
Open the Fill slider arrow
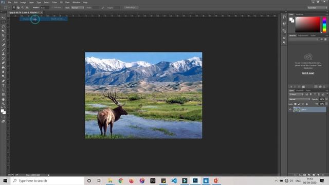[326, 104]
